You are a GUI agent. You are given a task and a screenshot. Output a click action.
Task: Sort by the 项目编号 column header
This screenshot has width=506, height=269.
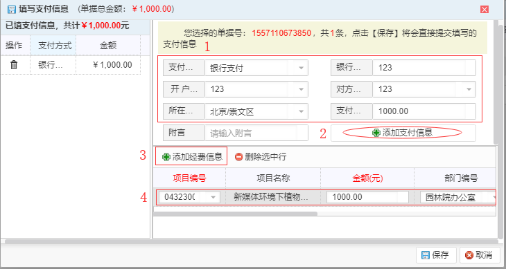(x=189, y=178)
